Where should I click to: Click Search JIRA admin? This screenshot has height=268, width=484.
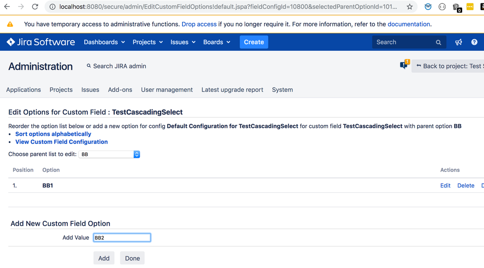(116, 66)
